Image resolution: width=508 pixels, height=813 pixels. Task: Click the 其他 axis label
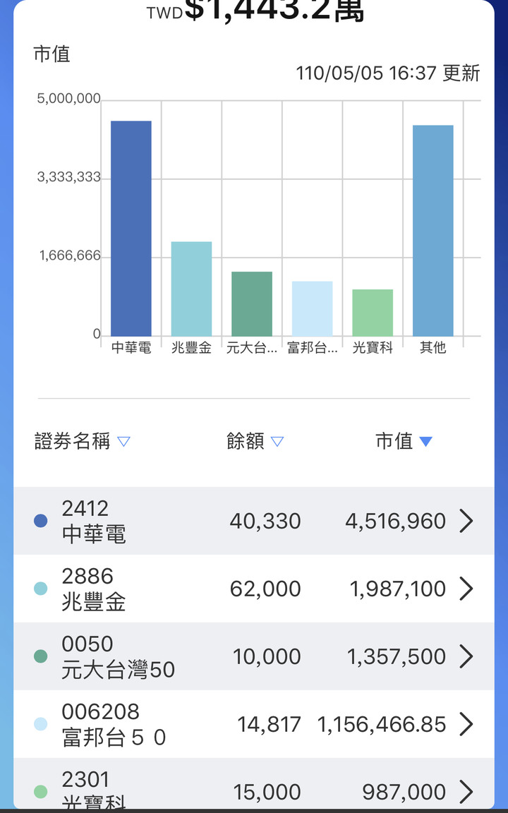pyautogui.click(x=433, y=347)
